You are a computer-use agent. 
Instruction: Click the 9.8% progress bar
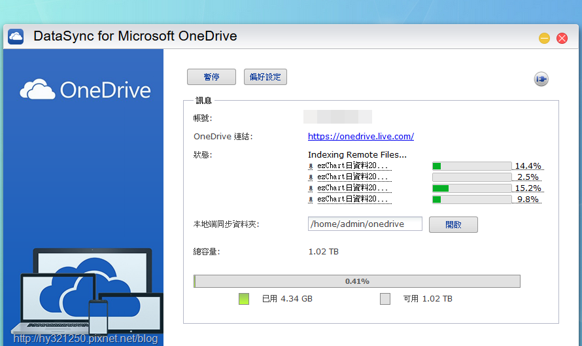471,199
